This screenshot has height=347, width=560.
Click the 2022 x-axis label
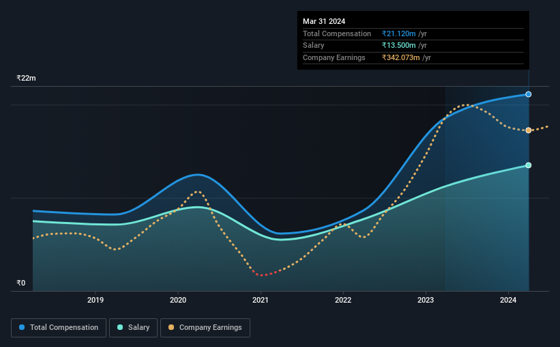click(343, 300)
